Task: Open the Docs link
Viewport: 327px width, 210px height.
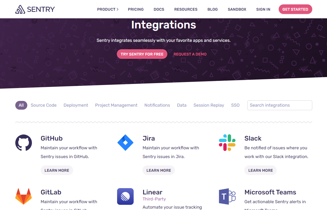Action: pyautogui.click(x=159, y=9)
